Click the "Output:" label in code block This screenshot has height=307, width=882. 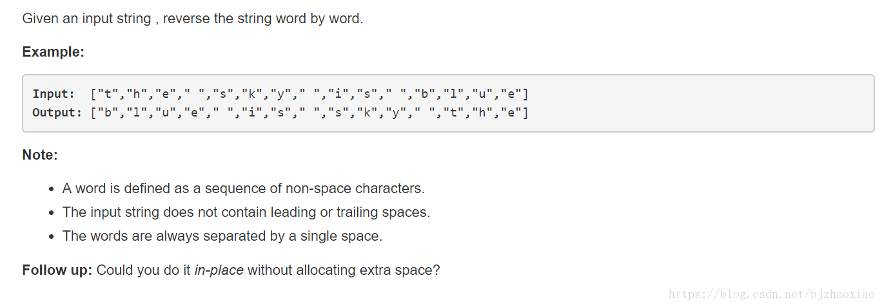pyautogui.click(x=57, y=113)
